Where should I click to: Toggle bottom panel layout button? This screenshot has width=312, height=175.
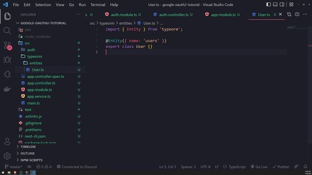pyautogui.click(x=275, y=4)
